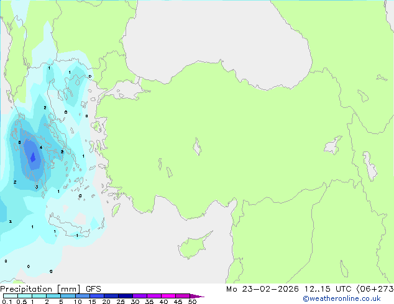Click the 'GFS' model label

(x=93, y=289)
